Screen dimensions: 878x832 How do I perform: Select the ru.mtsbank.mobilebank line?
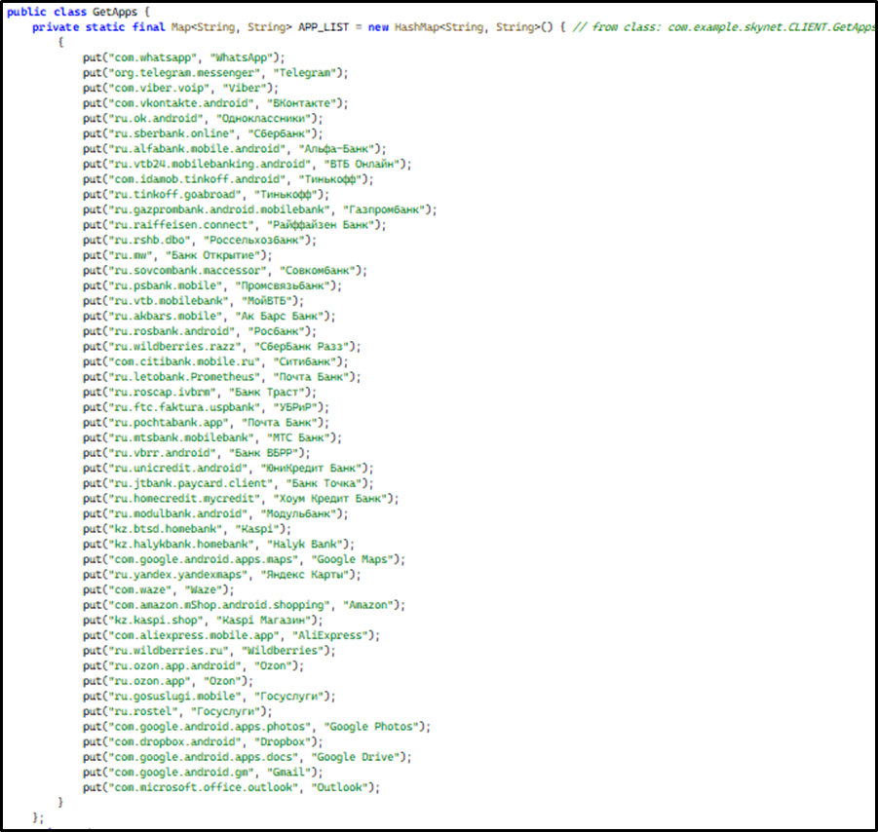(212, 437)
